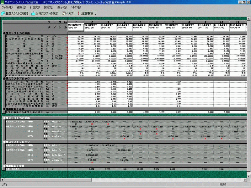The height and width of the screenshot is (188, 251).
Task: Open the 編集(E) menu
Action: [x=21, y=7]
